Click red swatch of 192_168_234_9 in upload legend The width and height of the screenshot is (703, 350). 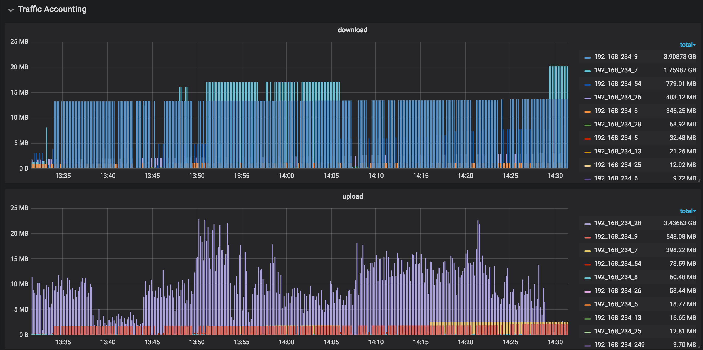pyautogui.click(x=587, y=237)
